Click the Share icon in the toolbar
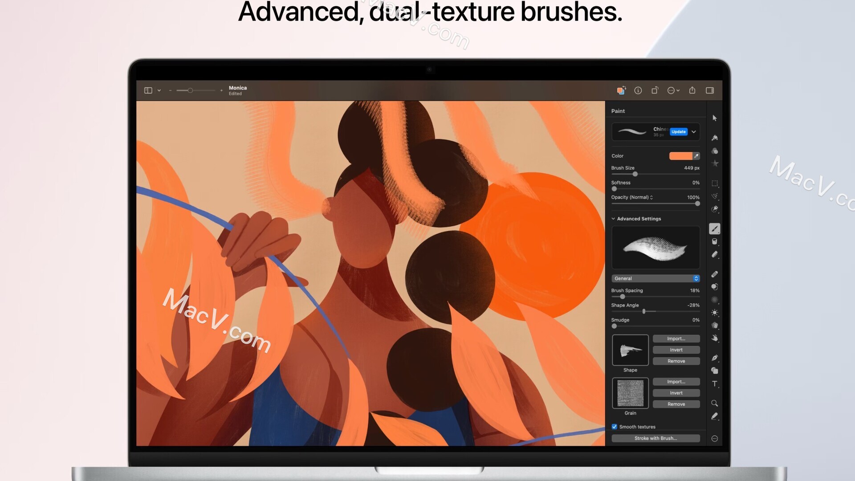 pos(692,90)
